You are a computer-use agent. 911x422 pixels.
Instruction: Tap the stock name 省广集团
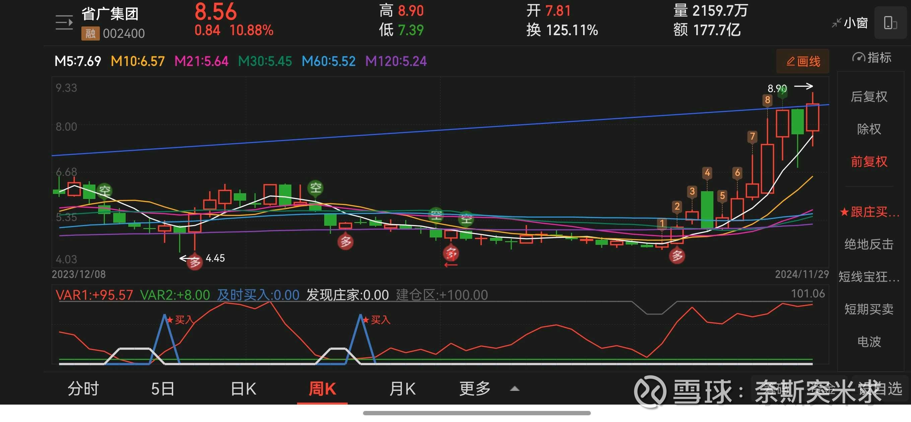pos(110,14)
